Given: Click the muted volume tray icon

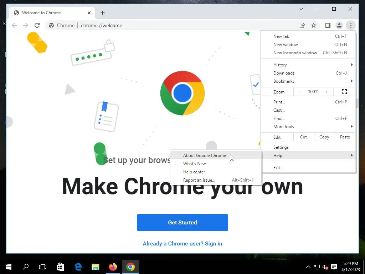Looking at the screenshot, I should 325,267.
